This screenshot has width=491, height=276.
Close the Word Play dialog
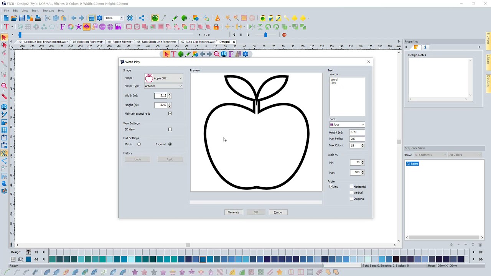tap(369, 62)
